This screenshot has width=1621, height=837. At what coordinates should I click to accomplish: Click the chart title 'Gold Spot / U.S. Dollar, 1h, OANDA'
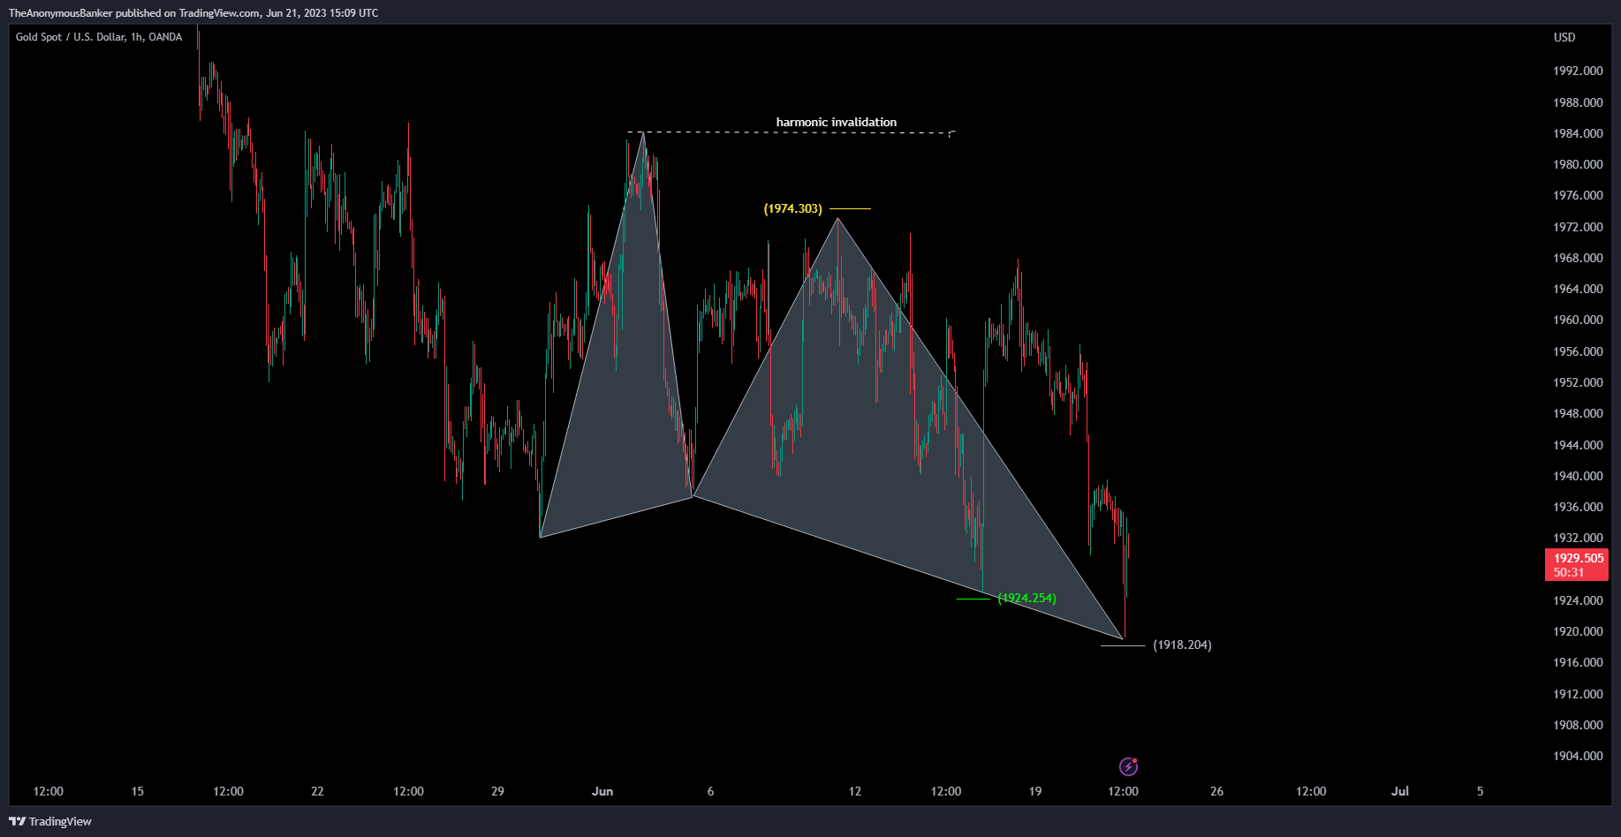(x=99, y=37)
